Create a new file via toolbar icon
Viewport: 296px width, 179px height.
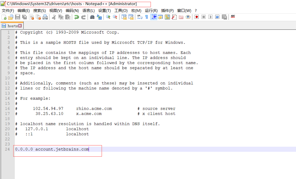point(4,17)
